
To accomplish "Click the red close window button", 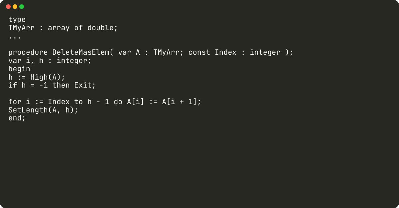I will (x=8, y=7).
